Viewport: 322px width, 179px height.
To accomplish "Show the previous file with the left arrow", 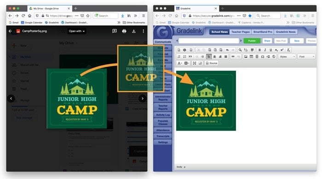I will [x=11, y=98].
